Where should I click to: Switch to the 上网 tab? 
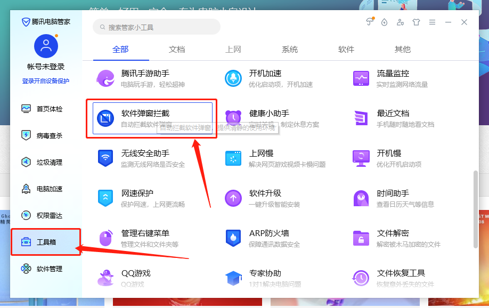[233, 50]
